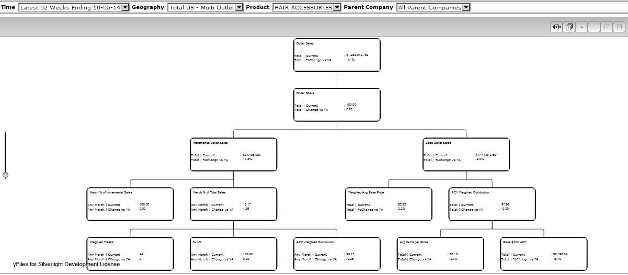
Task: Expand the Product dropdown showing HAIR ACCESSORIES
Action: click(337, 7)
